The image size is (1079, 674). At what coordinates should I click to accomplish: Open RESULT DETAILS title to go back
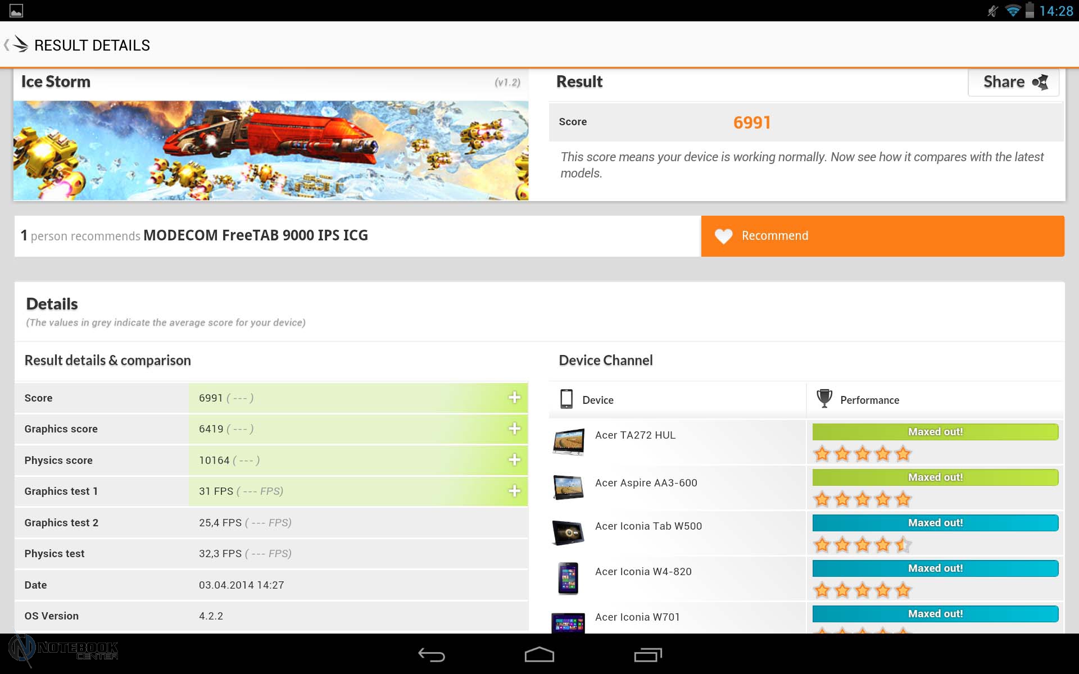pyautogui.click(x=92, y=45)
